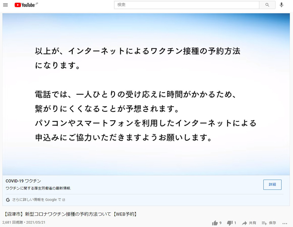Screen dimensions: 293x227
Task: Open さらに詳しい情報を Google で link
Action: (x=36, y=200)
